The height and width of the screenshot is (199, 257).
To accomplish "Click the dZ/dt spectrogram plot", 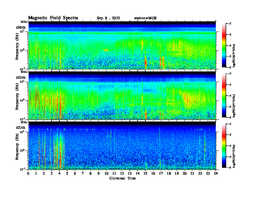I will coord(122,146).
